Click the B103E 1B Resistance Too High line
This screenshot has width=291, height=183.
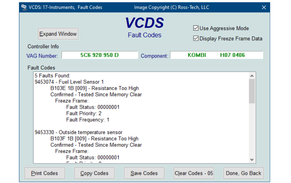94,88
